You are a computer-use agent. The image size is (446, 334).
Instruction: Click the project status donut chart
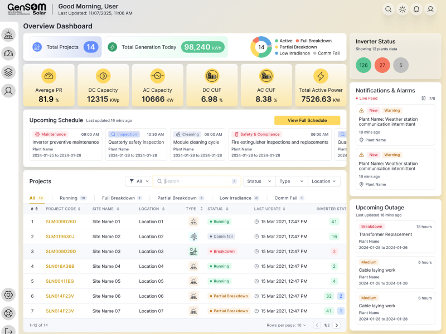click(x=261, y=47)
